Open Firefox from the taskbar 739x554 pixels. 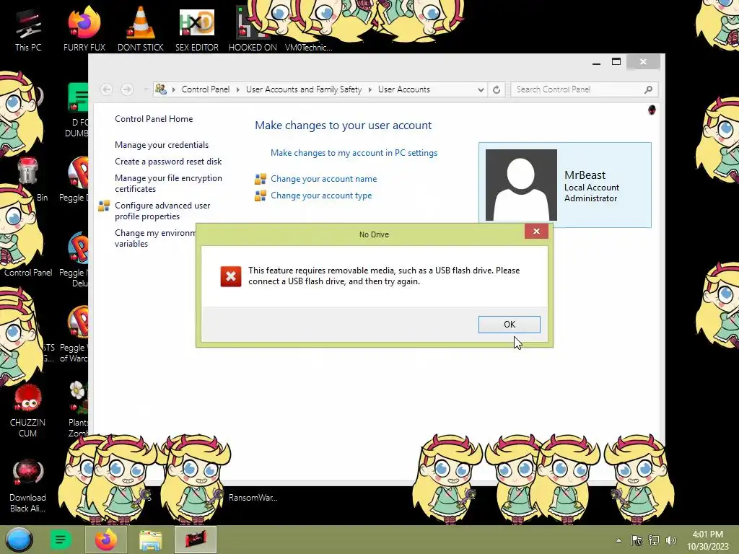click(106, 540)
